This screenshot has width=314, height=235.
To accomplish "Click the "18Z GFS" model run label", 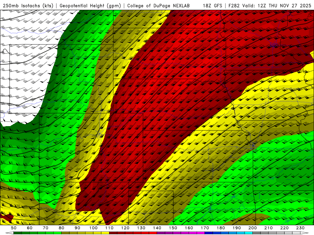I will (x=212, y=6).
